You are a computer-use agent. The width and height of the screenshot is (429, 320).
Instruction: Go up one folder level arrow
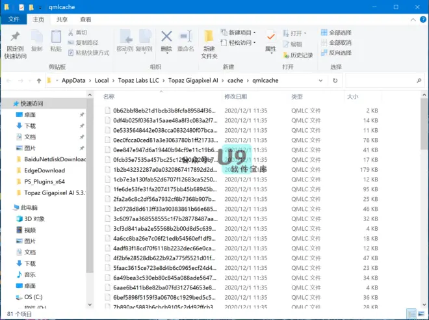coord(39,81)
